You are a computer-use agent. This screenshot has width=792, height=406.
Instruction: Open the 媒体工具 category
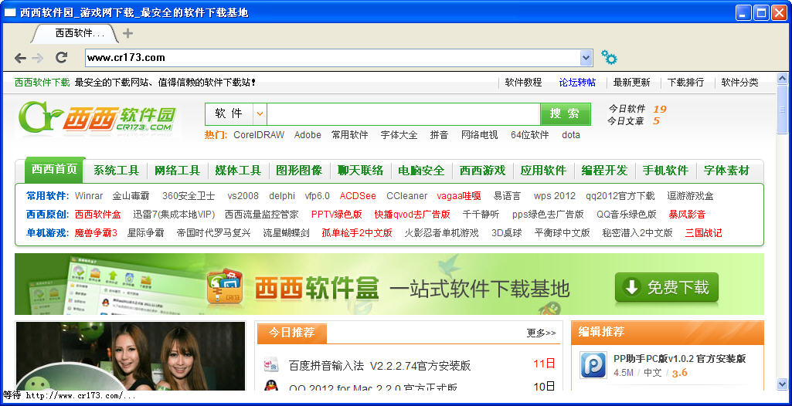pyautogui.click(x=238, y=171)
